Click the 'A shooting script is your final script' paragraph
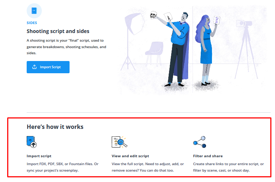This screenshot has width=275, height=182. [66, 47]
